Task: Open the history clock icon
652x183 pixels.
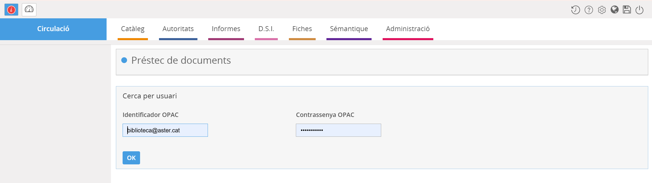Action: 575,10
